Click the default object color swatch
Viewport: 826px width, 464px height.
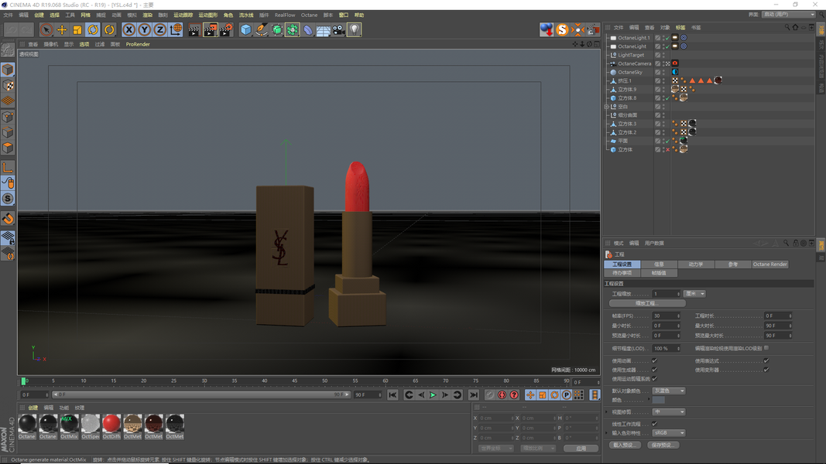659,400
